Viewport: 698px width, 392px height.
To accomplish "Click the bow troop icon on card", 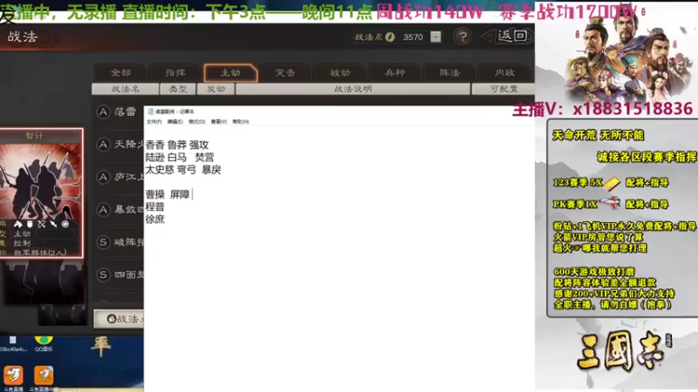I will click(41, 224).
